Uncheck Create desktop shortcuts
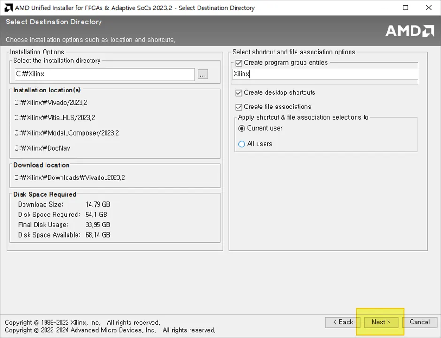Screen dimensions: 441x338 (x=238, y=93)
